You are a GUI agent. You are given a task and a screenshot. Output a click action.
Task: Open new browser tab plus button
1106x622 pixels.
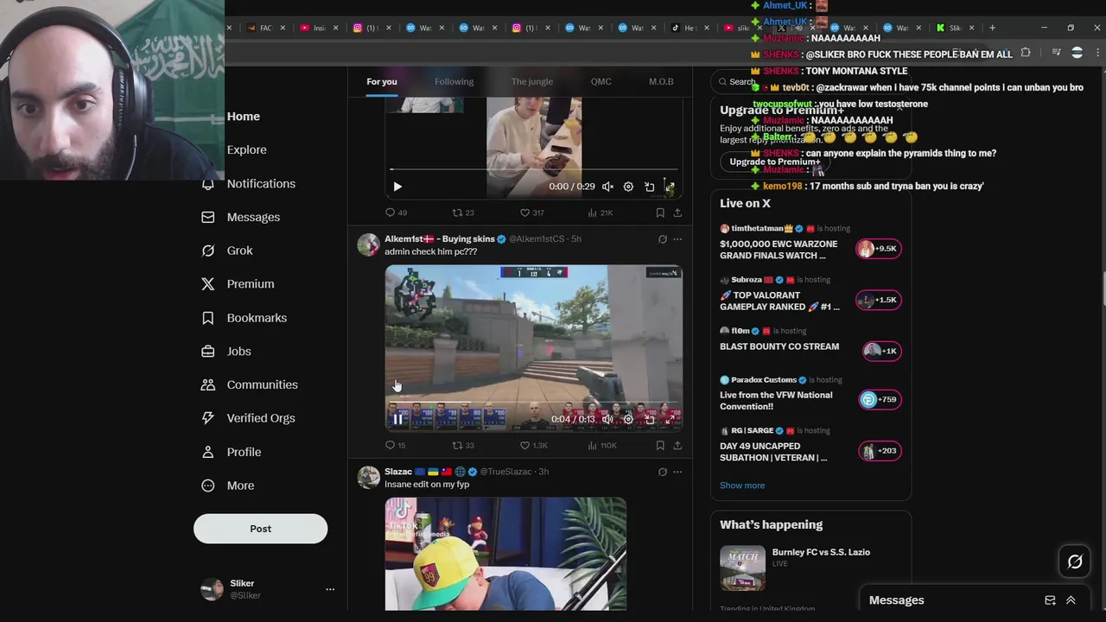(992, 28)
